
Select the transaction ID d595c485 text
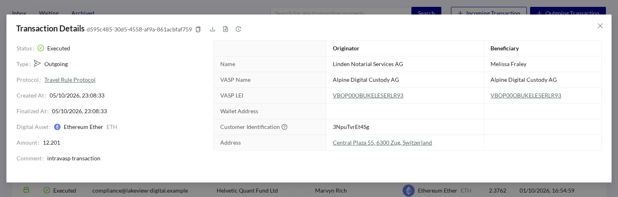point(139,29)
